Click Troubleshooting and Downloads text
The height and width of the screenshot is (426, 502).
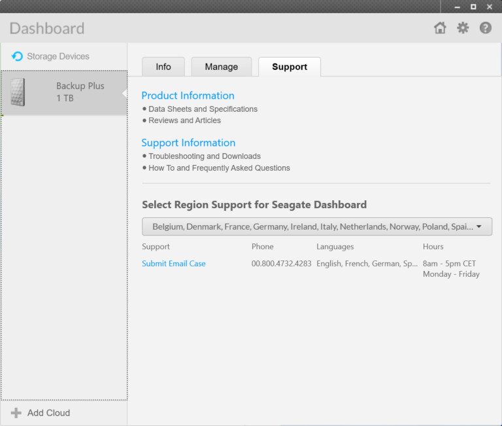coord(204,156)
